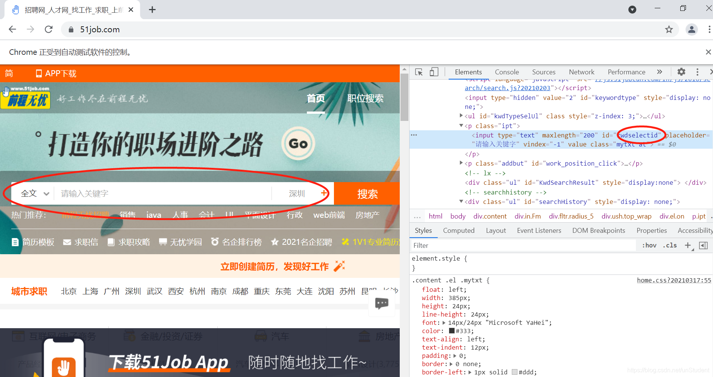
Task: Expand the border-left property triangle
Action: coord(470,372)
